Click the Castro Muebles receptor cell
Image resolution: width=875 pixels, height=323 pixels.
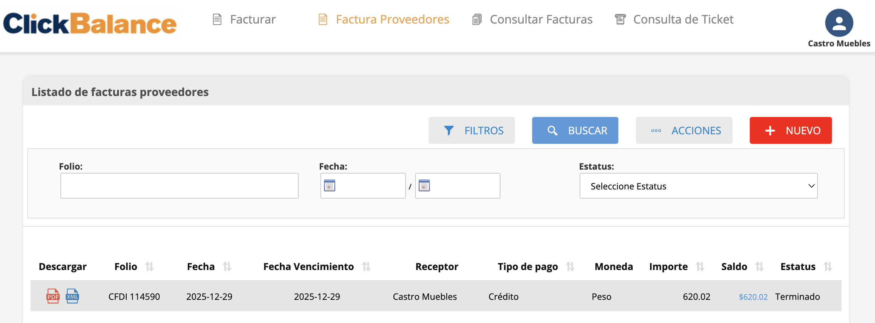[425, 297]
